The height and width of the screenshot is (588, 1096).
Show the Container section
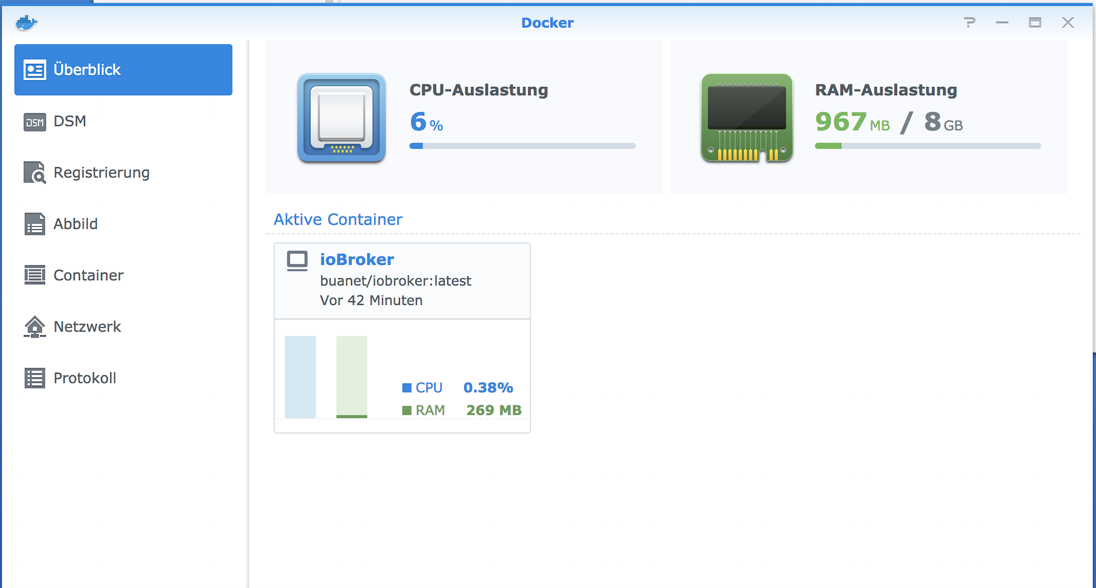click(x=123, y=275)
